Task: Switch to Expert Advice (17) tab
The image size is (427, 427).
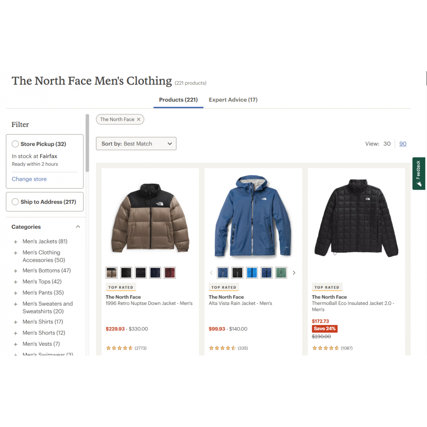Action: pyautogui.click(x=233, y=100)
